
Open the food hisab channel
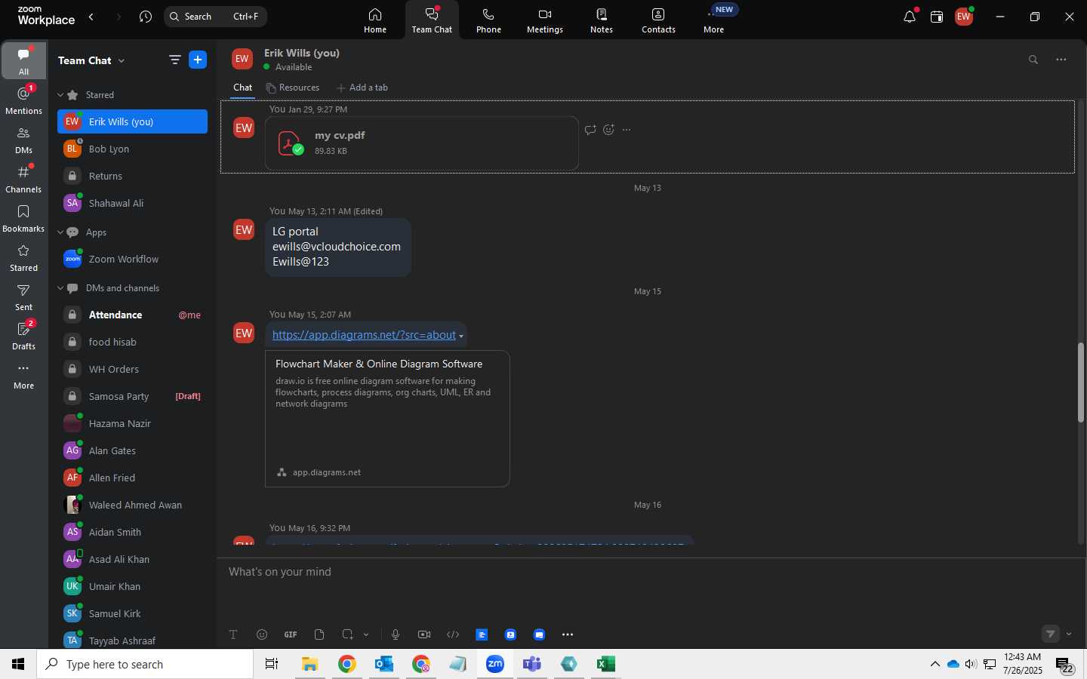click(x=132, y=342)
